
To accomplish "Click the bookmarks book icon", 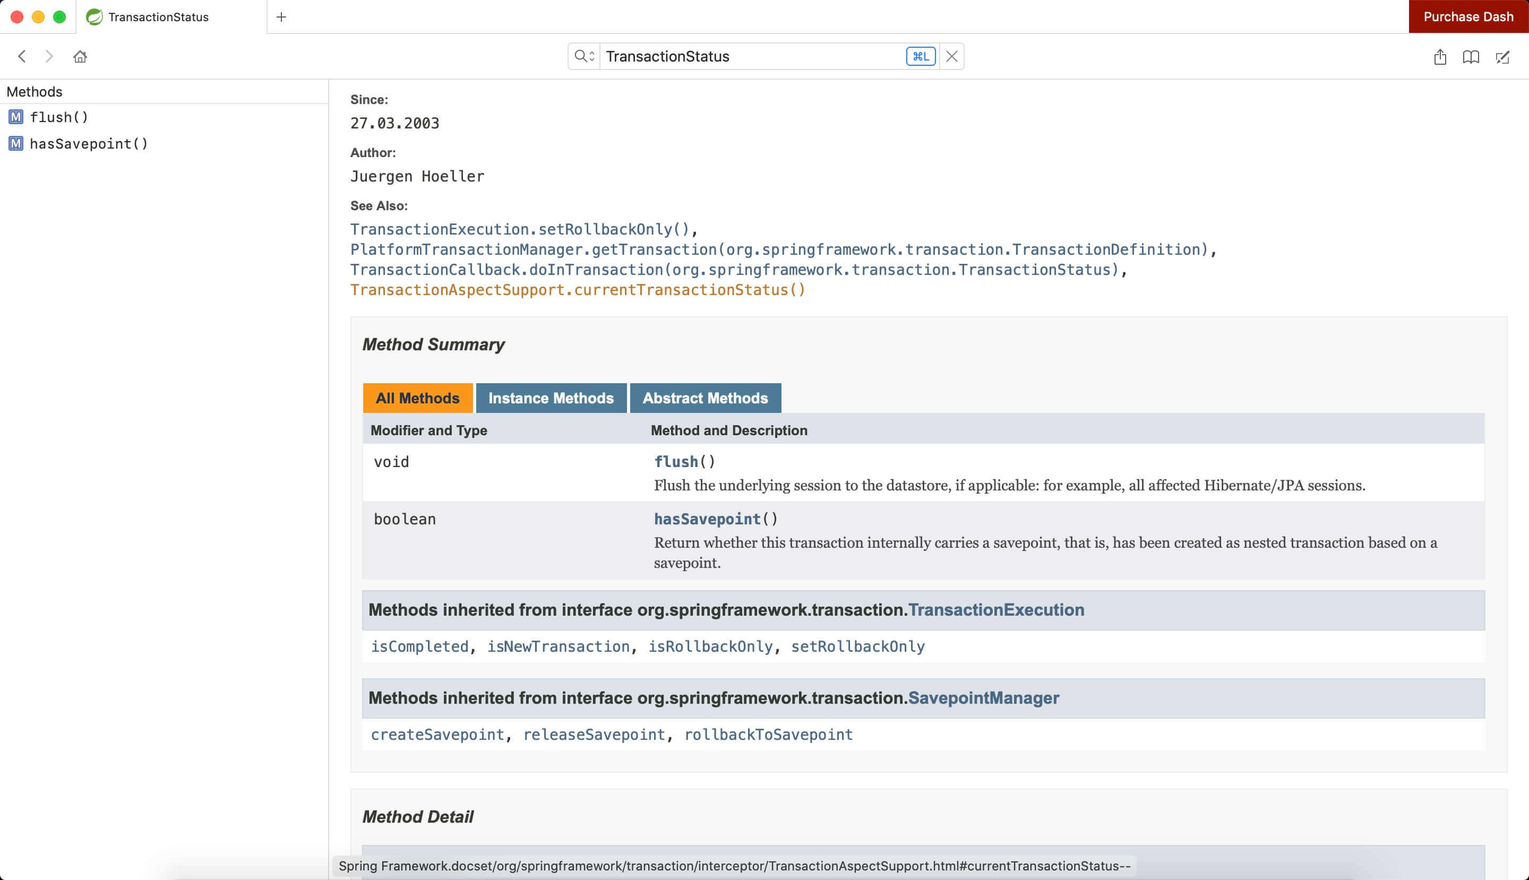I will 1471,56.
